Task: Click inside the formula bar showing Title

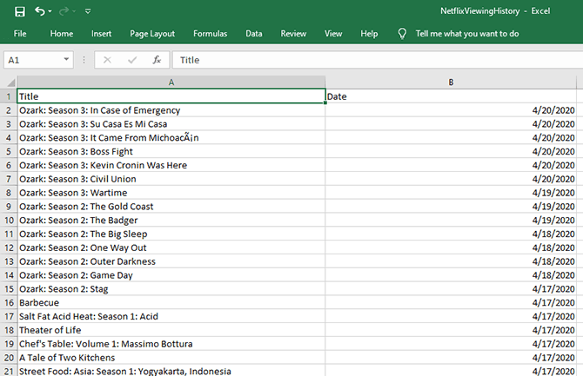Action: (374, 60)
